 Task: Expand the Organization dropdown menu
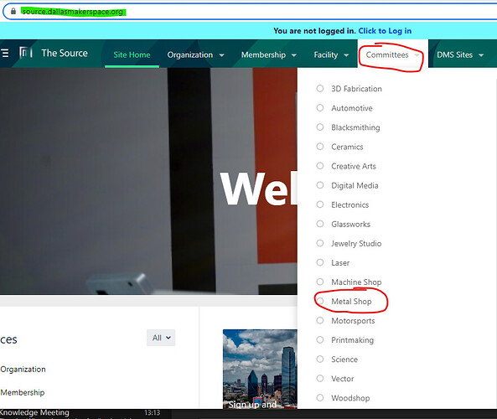click(195, 54)
